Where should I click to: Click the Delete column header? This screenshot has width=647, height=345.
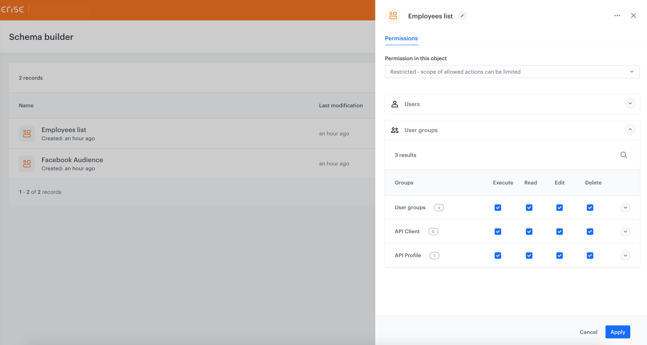pyautogui.click(x=593, y=182)
